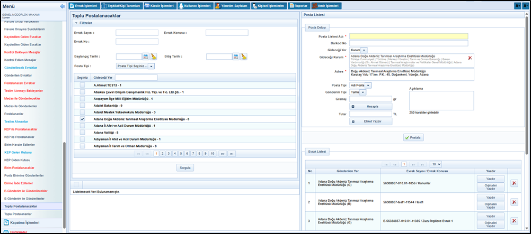
Task: Open the Gideceği Yer Kurum dropdown
Action: tap(358, 50)
